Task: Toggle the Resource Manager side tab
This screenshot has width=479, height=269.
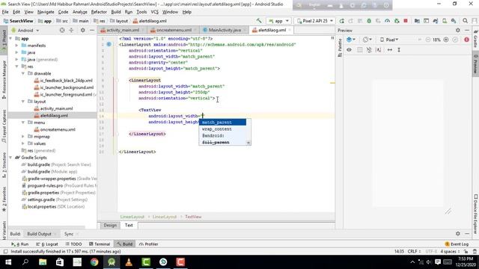Action: (4, 80)
